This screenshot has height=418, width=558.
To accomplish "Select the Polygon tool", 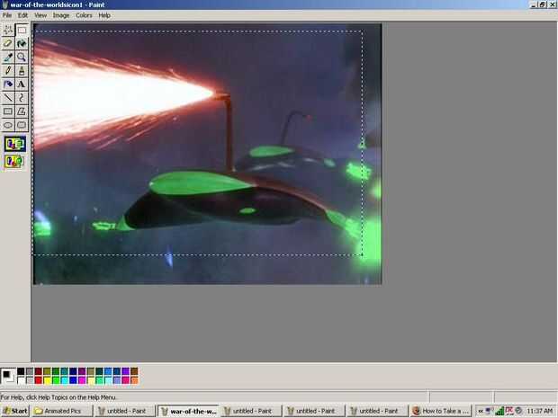I will pyautogui.click(x=22, y=111).
